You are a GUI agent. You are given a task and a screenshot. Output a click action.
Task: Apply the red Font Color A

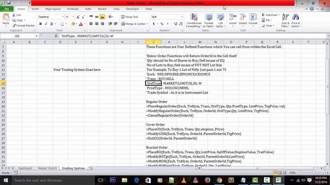[81, 24]
